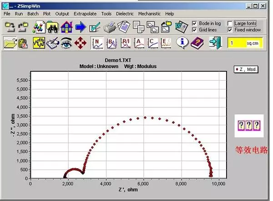
Task: Uncheck the Grid lines checkbox
Action: click(194, 30)
